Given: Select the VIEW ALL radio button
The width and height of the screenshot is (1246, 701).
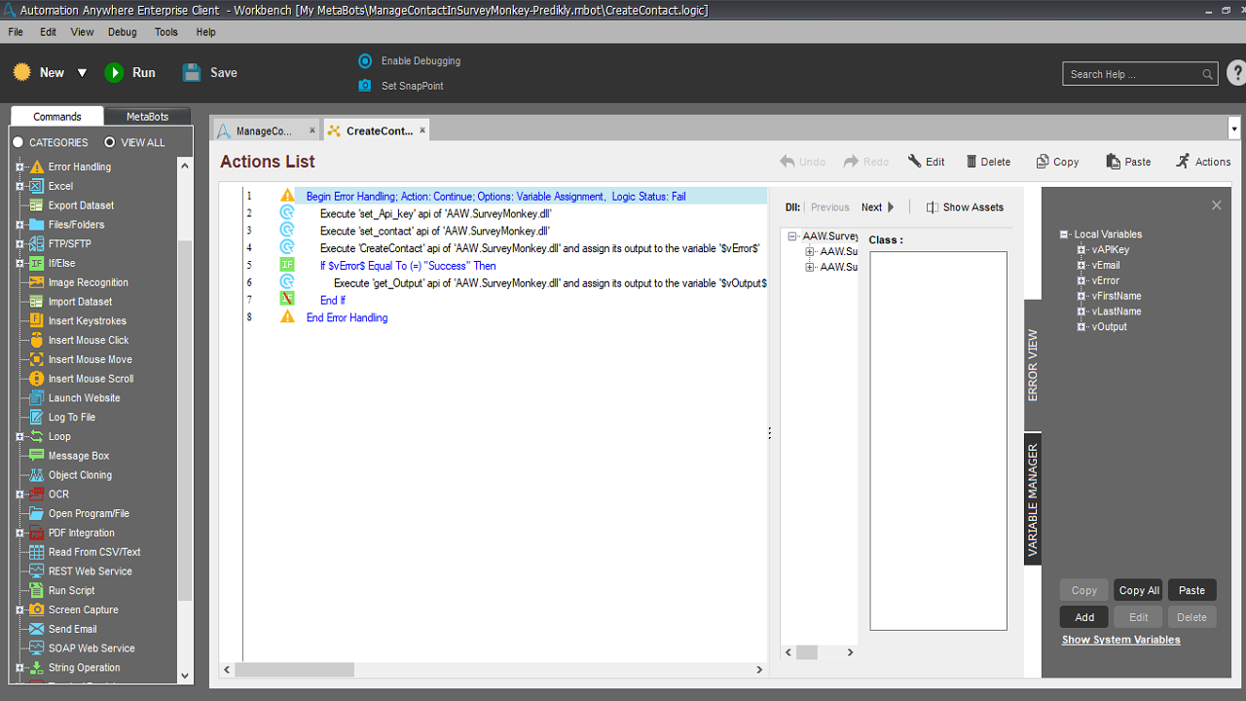Looking at the screenshot, I should 110,142.
